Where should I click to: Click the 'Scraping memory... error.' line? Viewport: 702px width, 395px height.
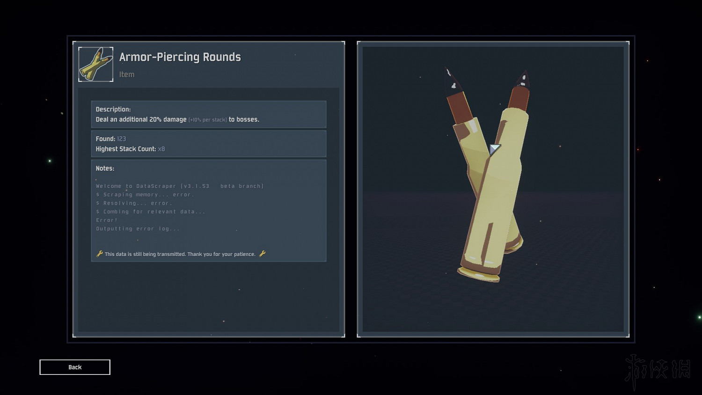pos(145,195)
